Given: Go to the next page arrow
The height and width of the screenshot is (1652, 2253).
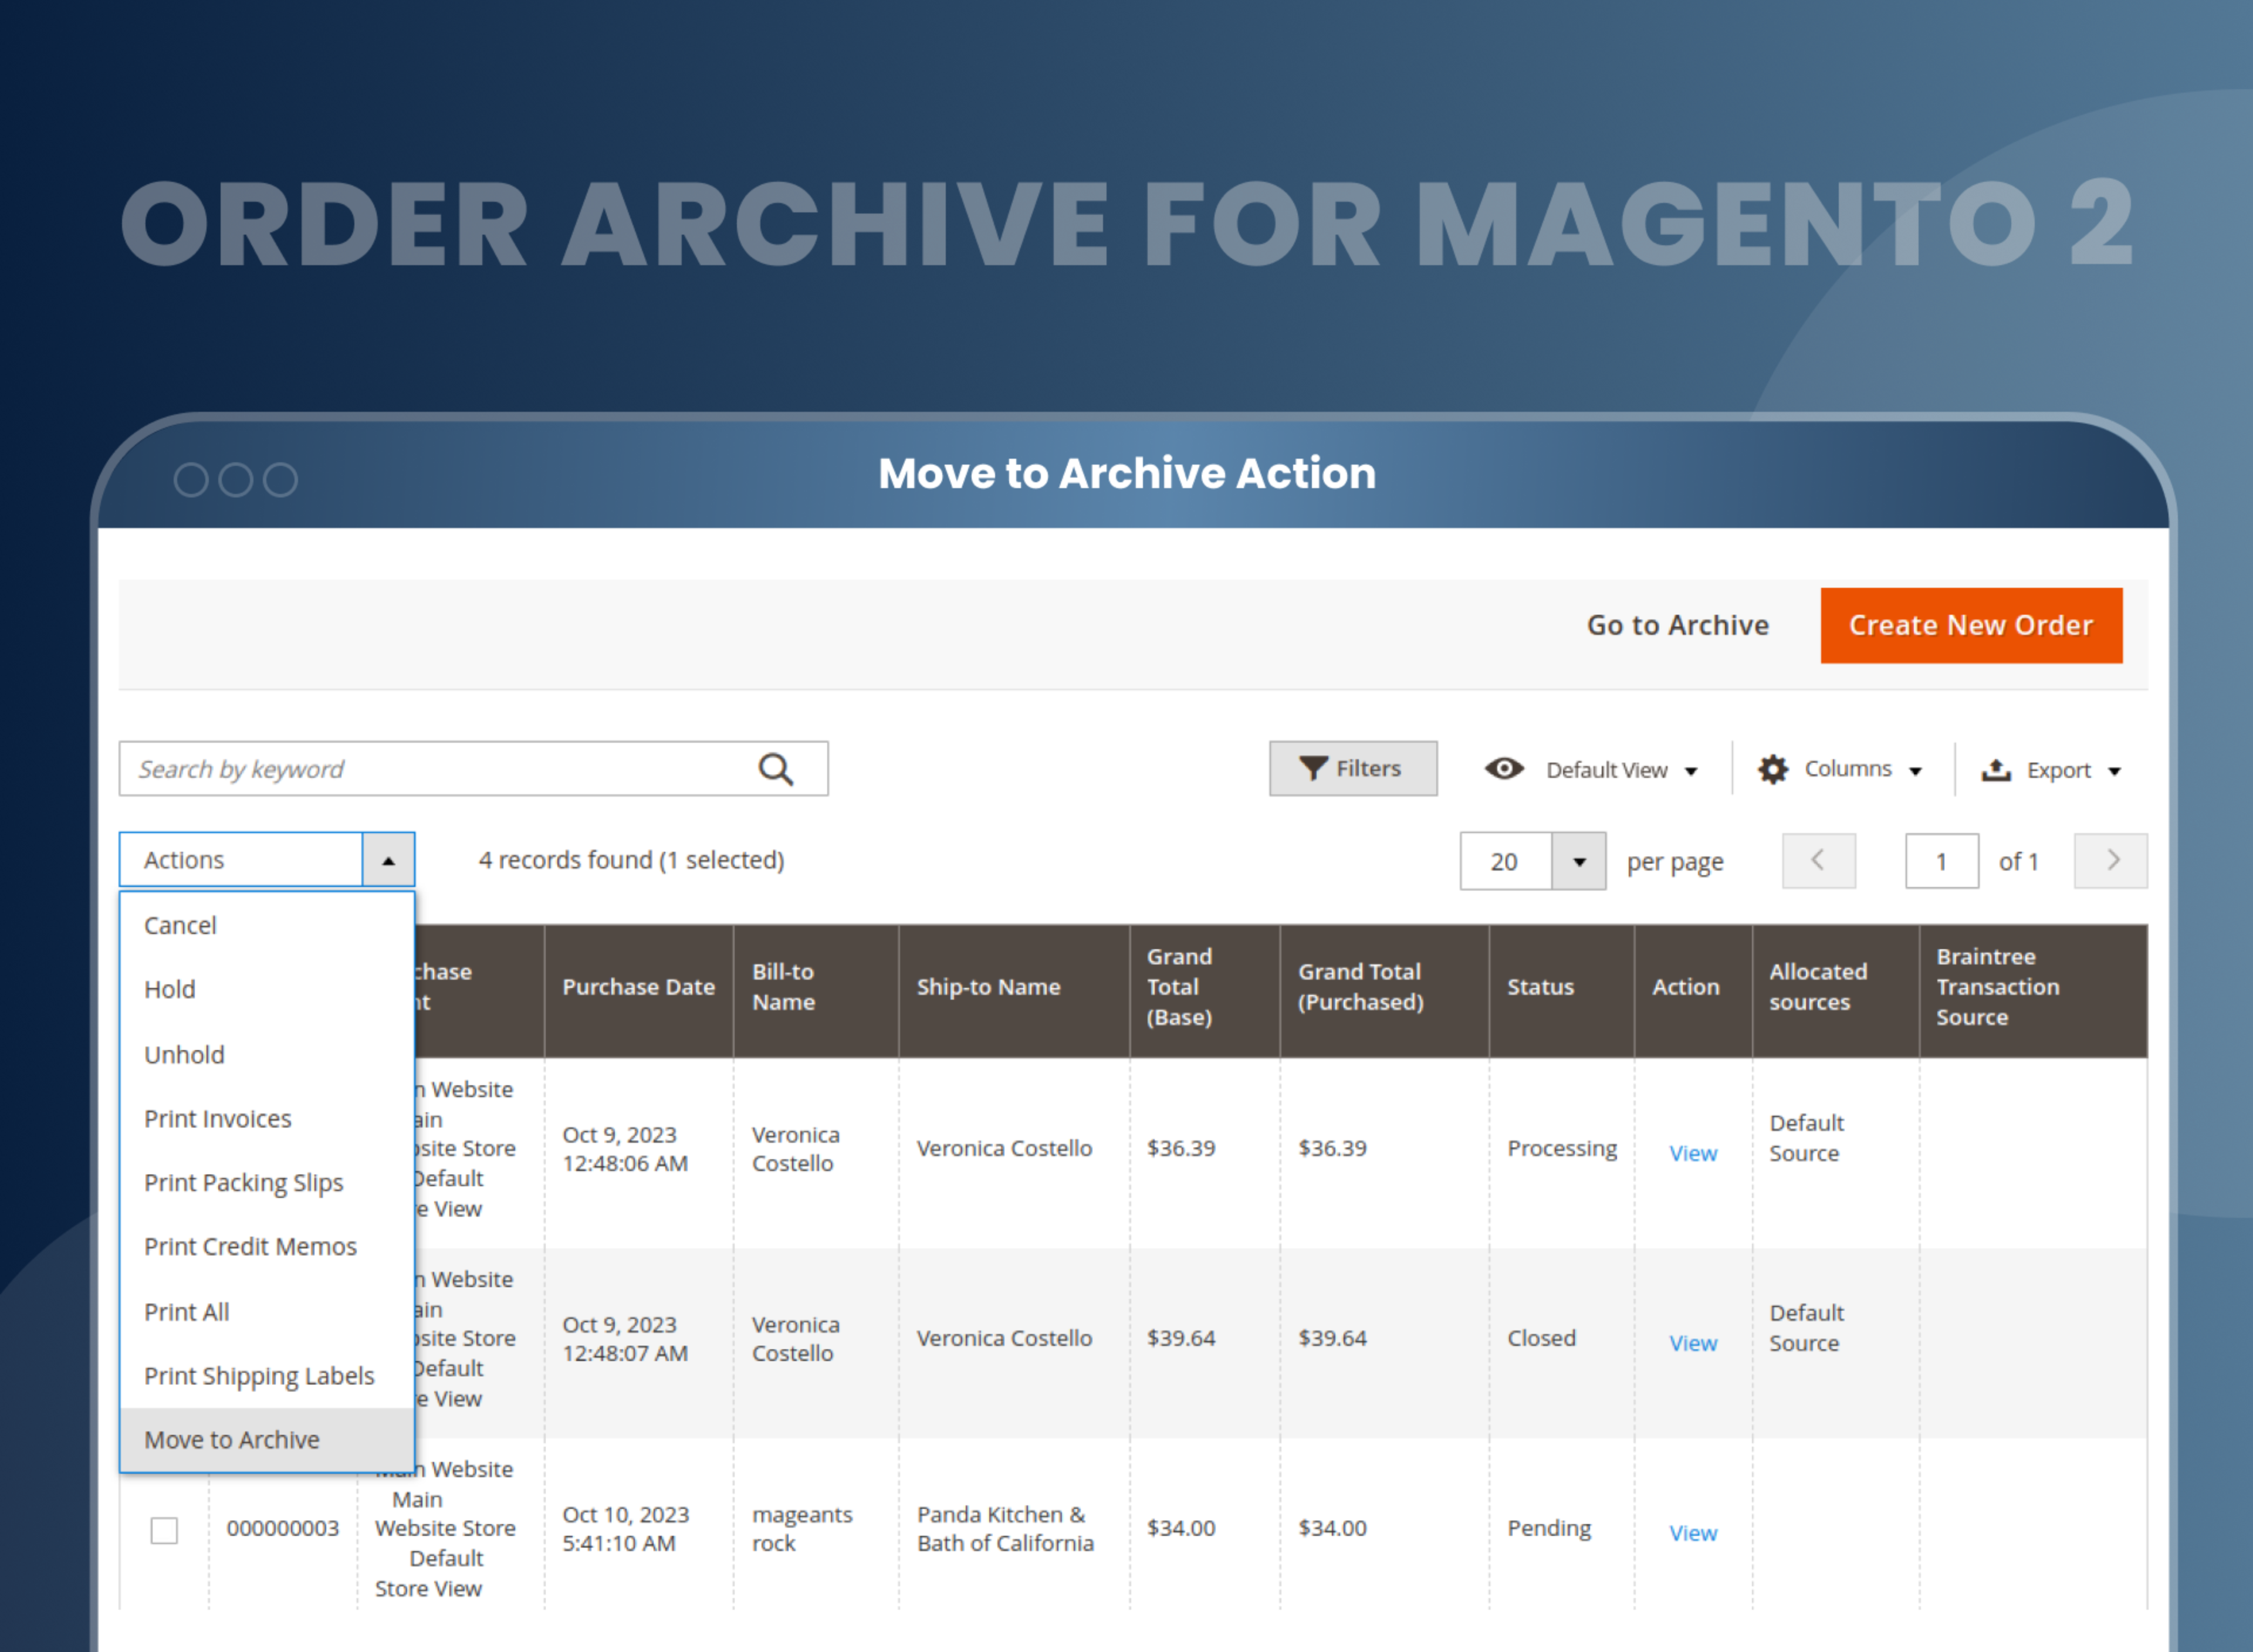Looking at the screenshot, I should pos(2110,860).
